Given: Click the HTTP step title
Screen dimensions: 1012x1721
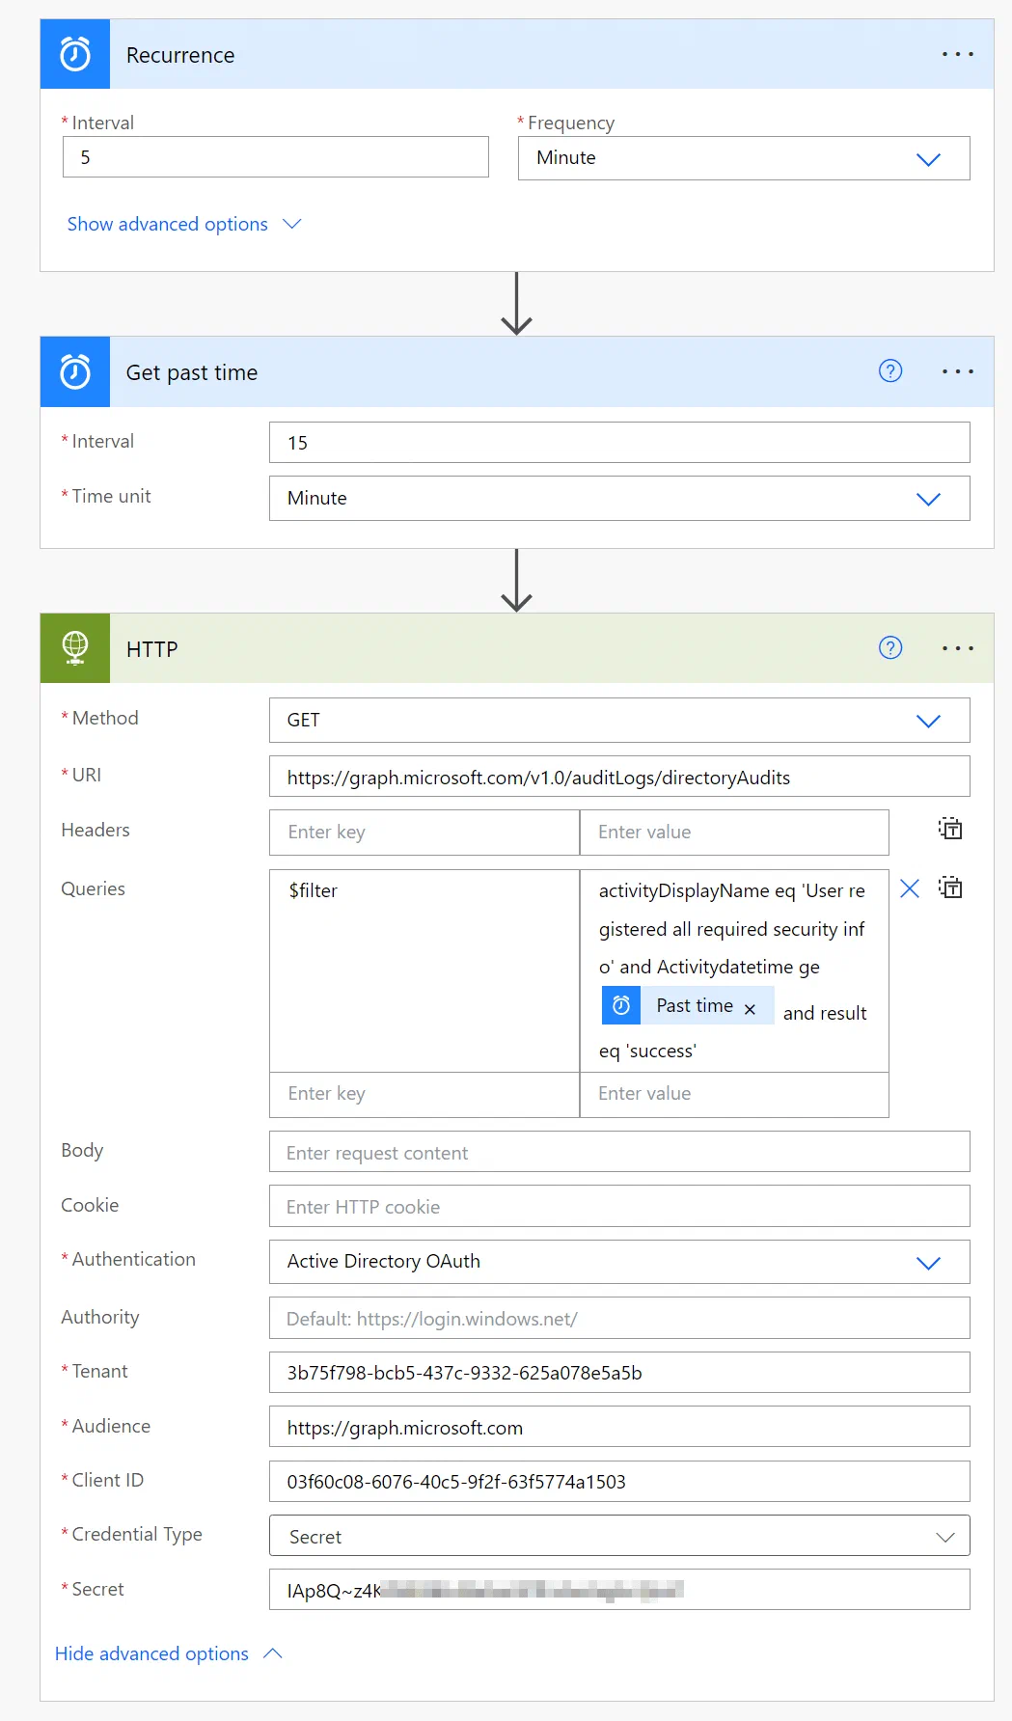Looking at the screenshot, I should coord(152,649).
